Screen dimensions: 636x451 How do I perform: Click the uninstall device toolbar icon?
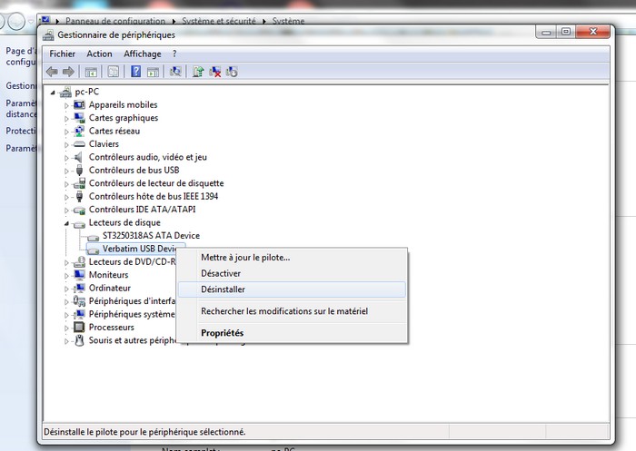pos(215,72)
